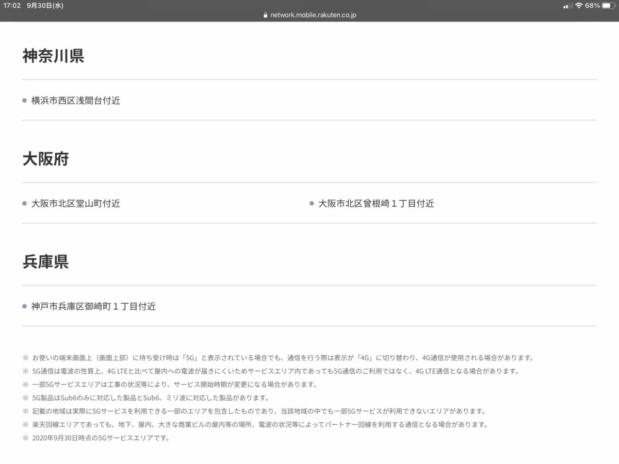Click the 大阪市北区曽根崎1丁目付近 entry
This screenshot has width=619, height=464.
click(x=376, y=204)
